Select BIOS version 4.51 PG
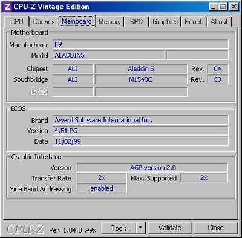242x238 pixels. pos(140,131)
